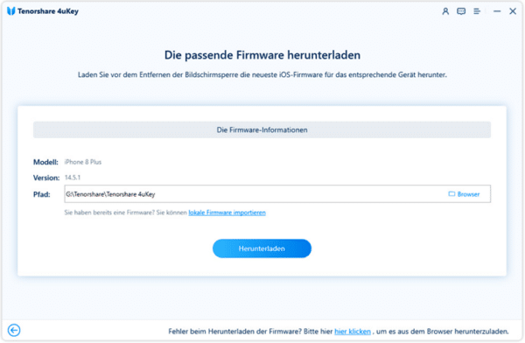Click the Pfad label
The height and width of the screenshot is (343, 525).
coord(41,194)
